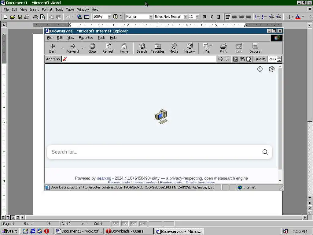Refresh the Browservice page
This screenshot has width=313, height=235.
[108, 48]
